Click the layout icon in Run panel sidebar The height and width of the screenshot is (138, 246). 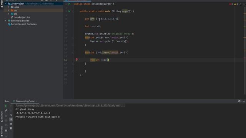coord(6,130)
